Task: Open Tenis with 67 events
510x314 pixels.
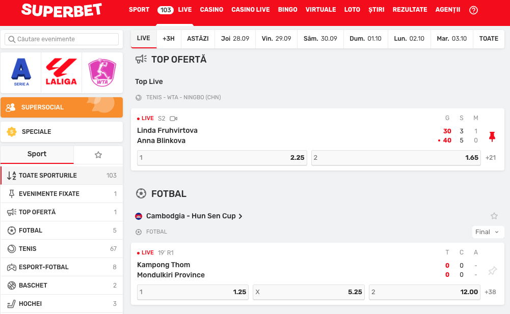Action: click(62, 249)
